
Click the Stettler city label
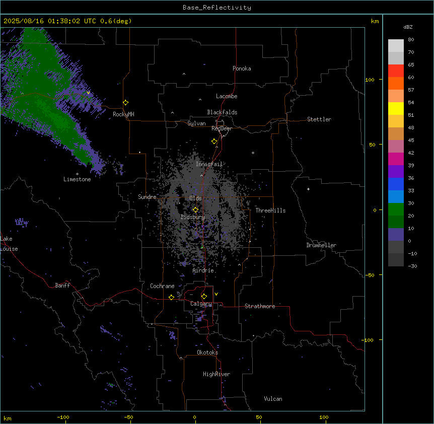[319, 119]
